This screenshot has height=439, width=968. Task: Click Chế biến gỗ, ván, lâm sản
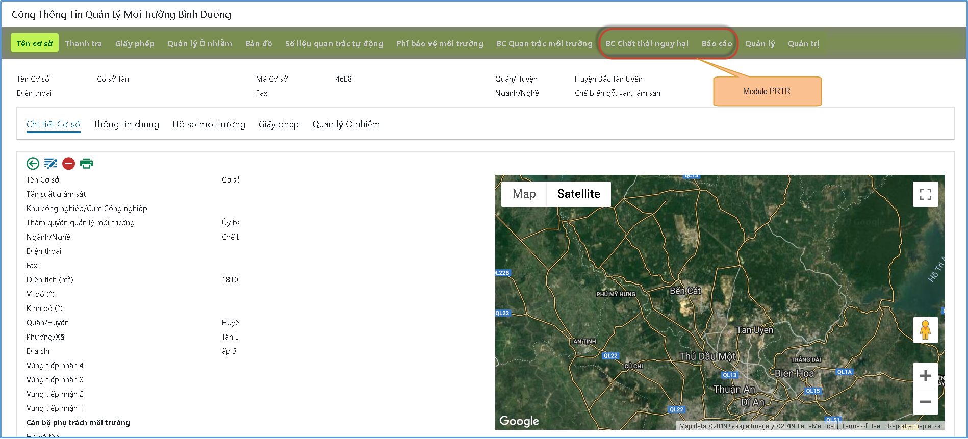click(x=617, y=93)
